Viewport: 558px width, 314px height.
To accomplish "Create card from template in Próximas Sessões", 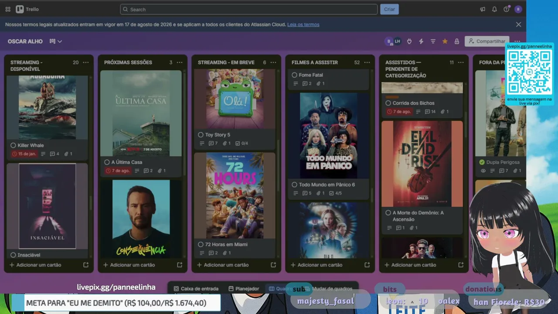I will click(x=180, y=265).
